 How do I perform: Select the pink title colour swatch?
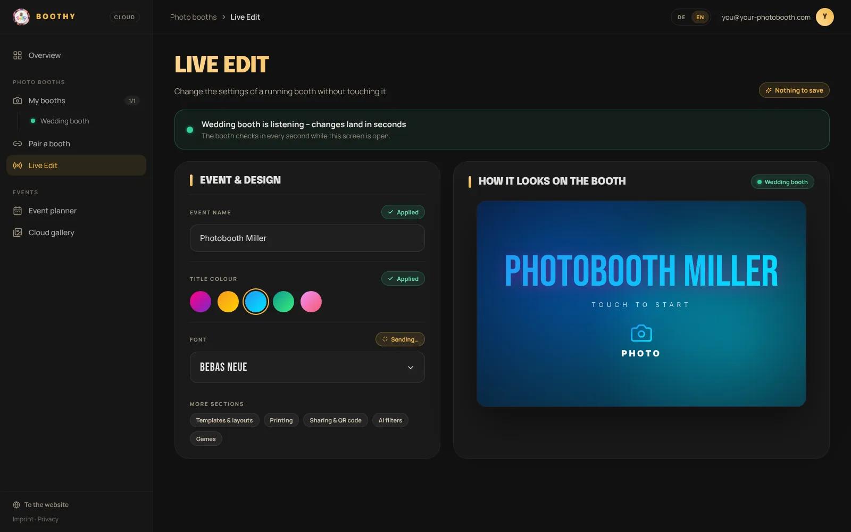311,302
